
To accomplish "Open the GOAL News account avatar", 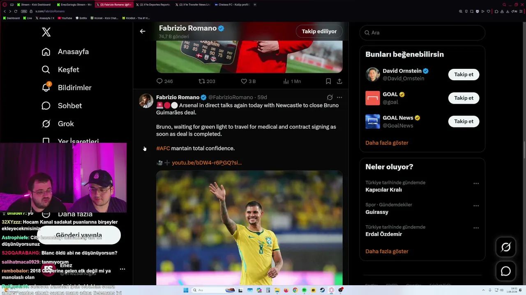I will tap(373, 122).
